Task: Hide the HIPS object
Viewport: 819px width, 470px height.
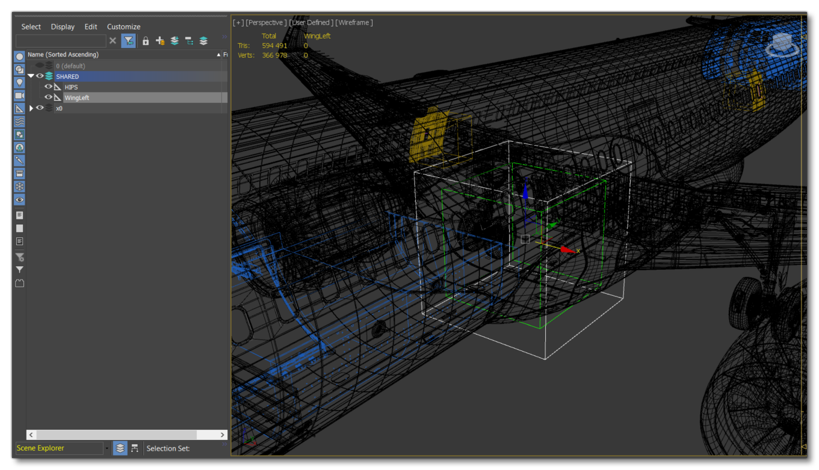Action: [48, 87]
